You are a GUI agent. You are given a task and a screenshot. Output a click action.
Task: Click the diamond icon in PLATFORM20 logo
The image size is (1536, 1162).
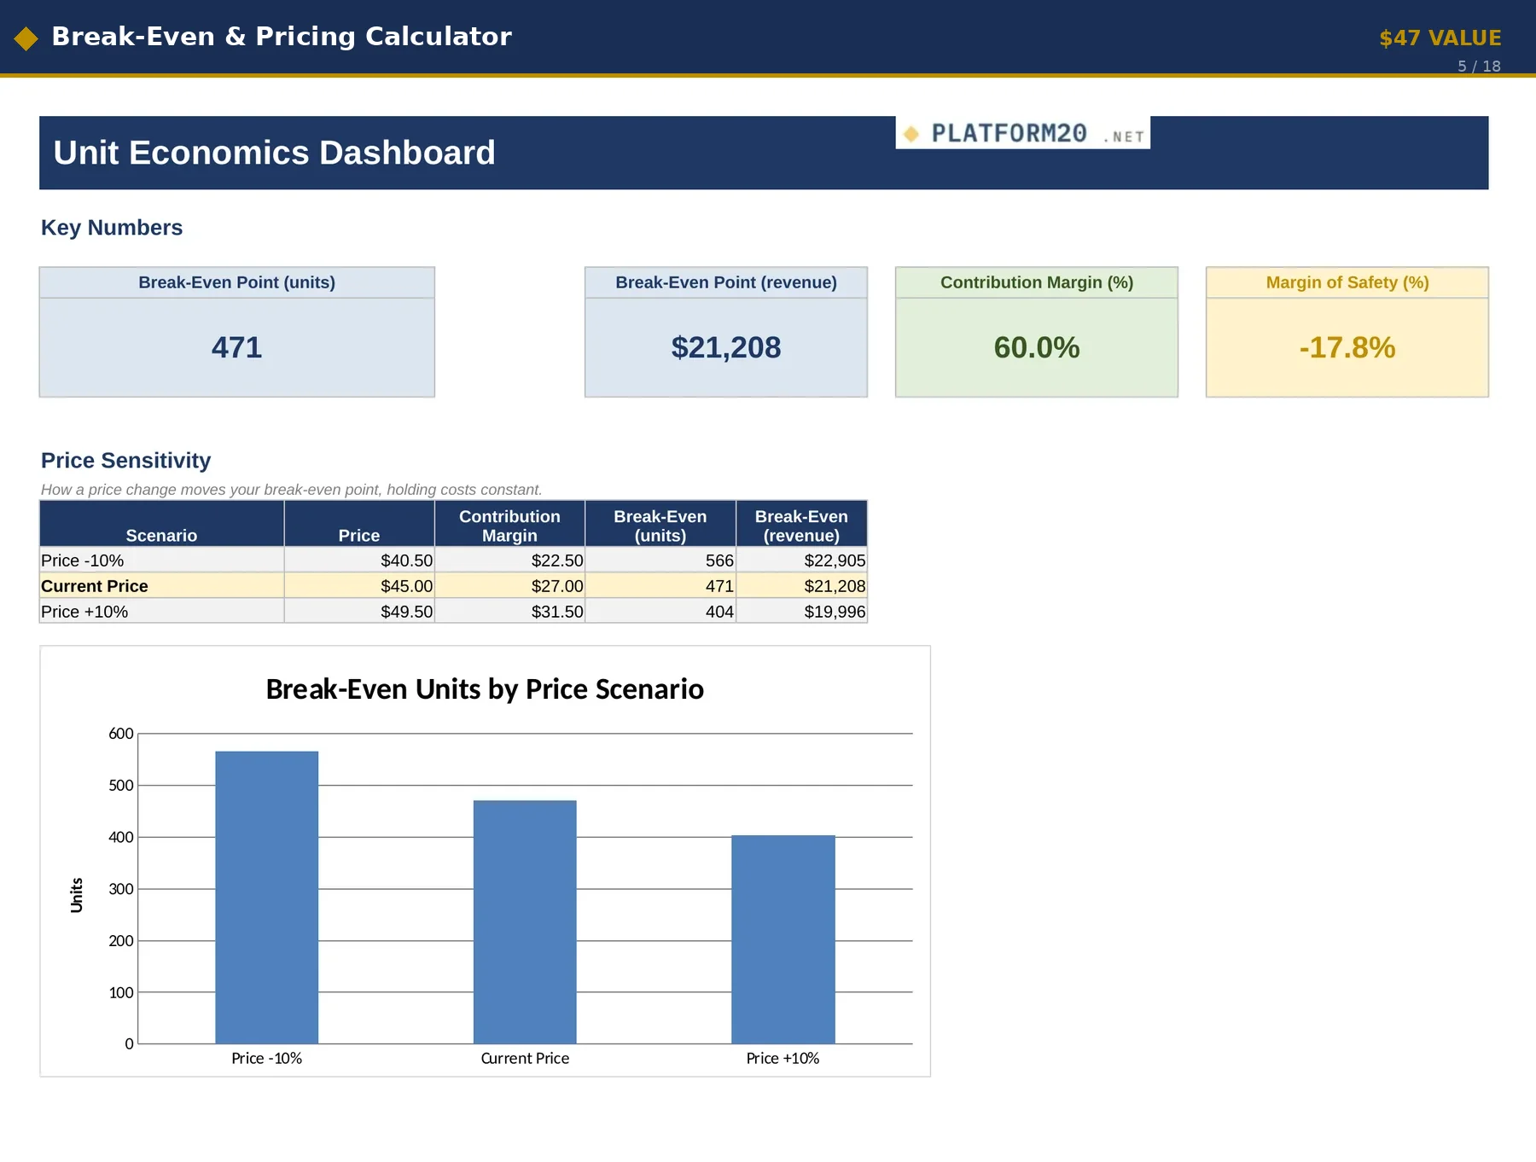pos(911,134)
